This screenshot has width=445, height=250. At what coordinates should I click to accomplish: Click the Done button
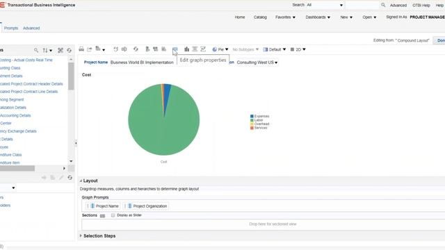click(x=439, y=40)
